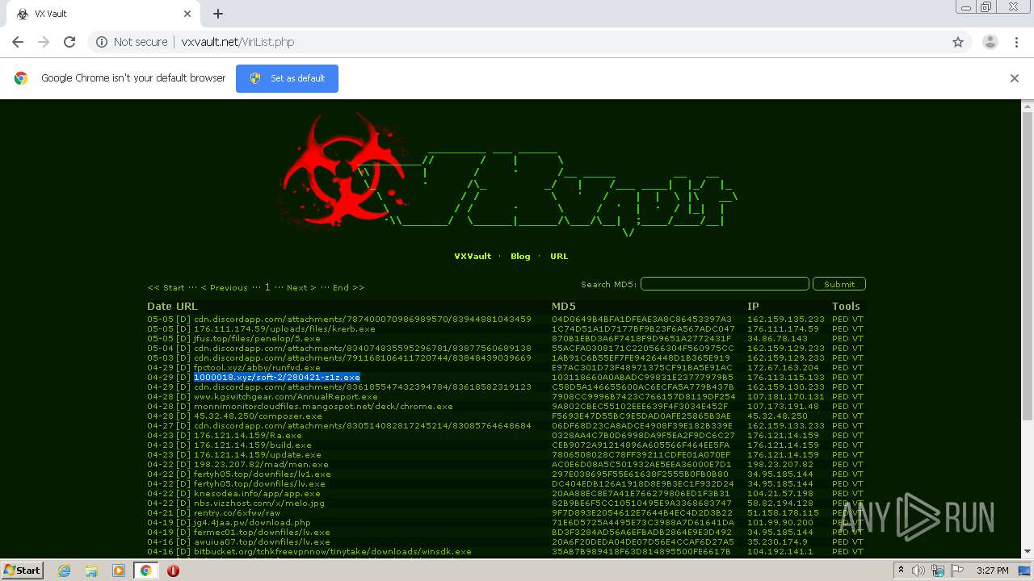Reload the page with refresh icon
1034x581 pixels.
click(69, 42)
